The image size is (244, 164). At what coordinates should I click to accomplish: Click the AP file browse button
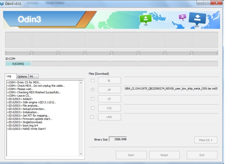pos(109,90)
